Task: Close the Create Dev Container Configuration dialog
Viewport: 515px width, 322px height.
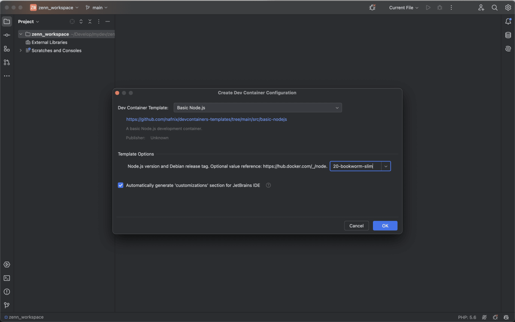Action: click(x=117, y=93)
